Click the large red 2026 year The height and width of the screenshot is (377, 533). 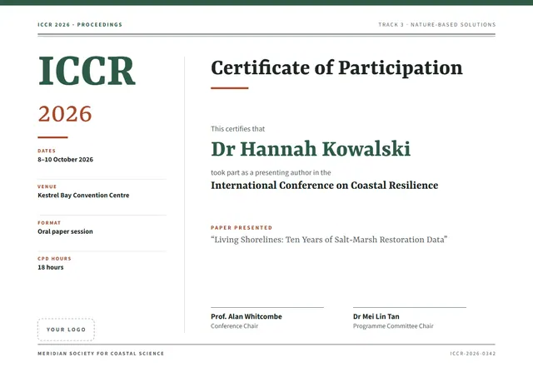pyautogui.click(x=65, y=113)
